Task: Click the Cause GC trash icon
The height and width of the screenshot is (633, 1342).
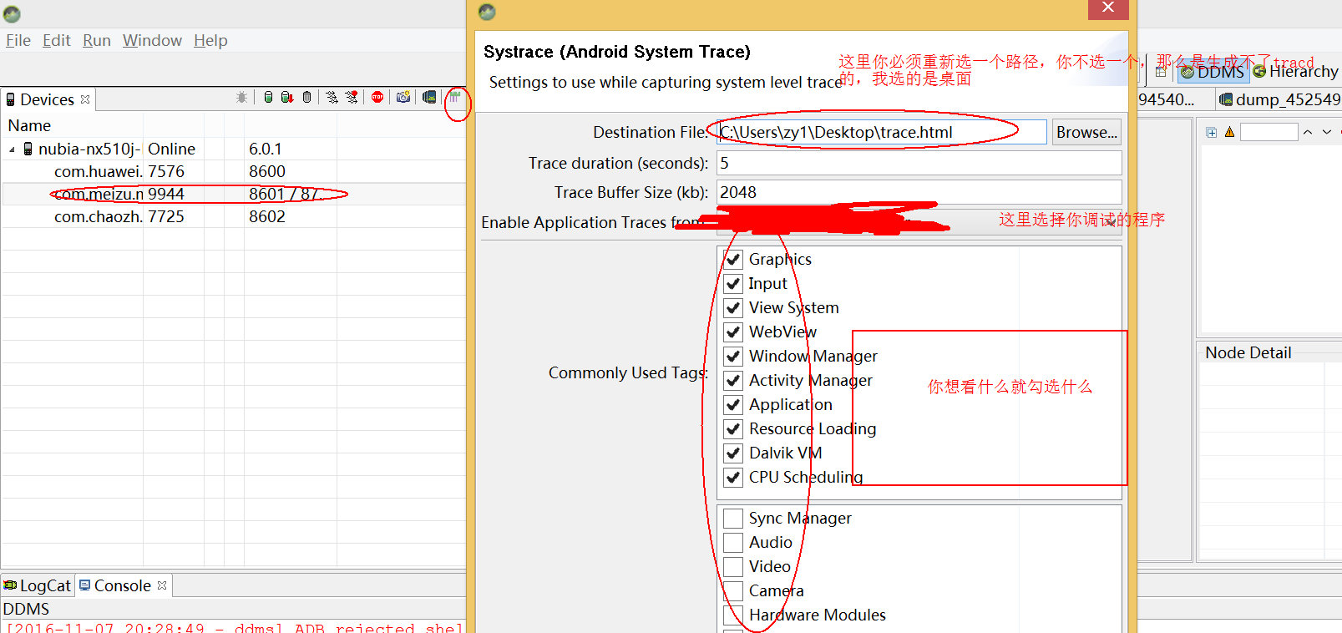Action: 307,98
